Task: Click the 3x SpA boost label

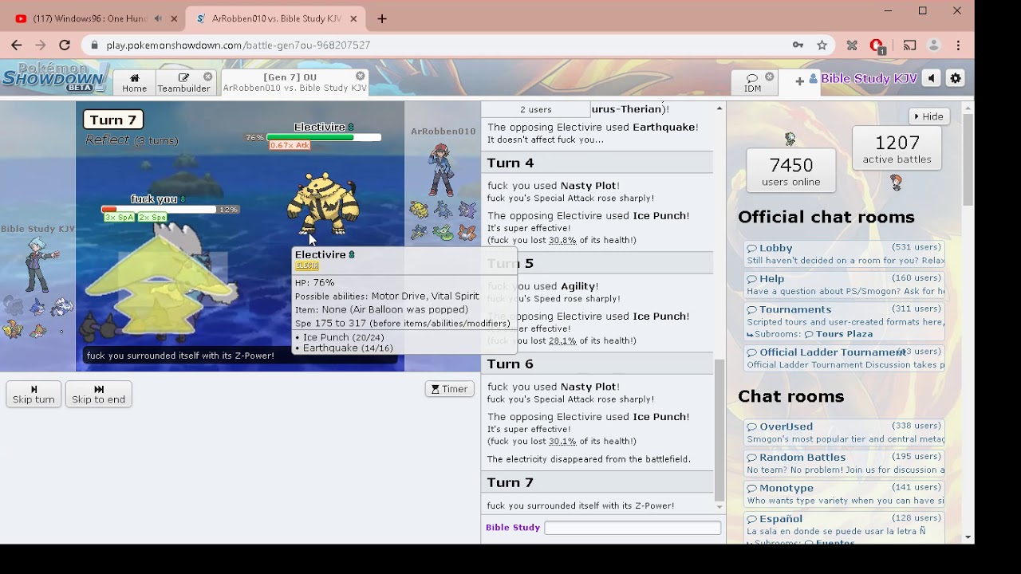Action: [120, 218]
